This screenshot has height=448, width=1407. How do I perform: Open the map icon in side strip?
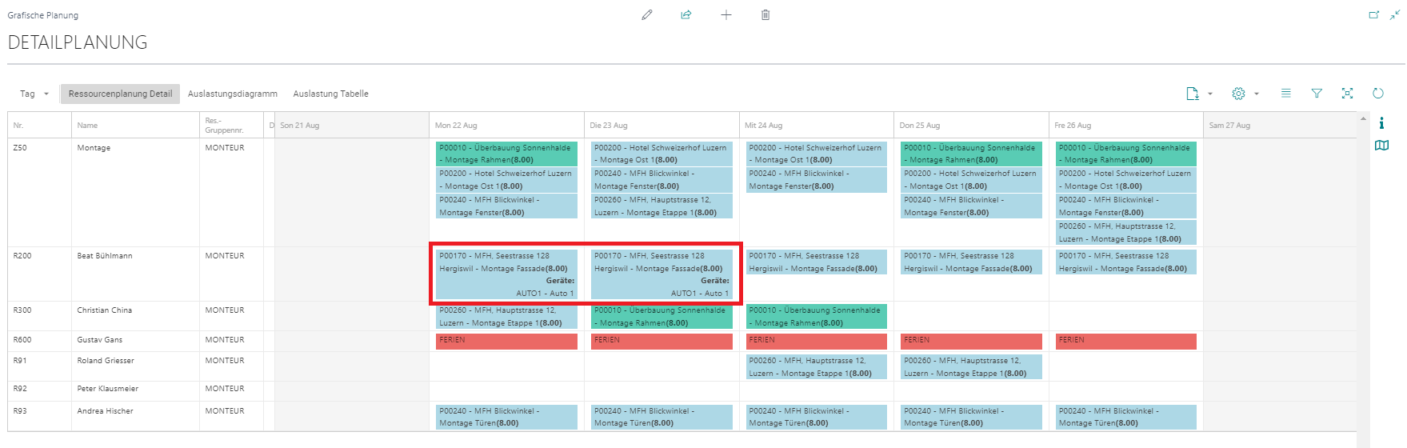coord(1381,146)
